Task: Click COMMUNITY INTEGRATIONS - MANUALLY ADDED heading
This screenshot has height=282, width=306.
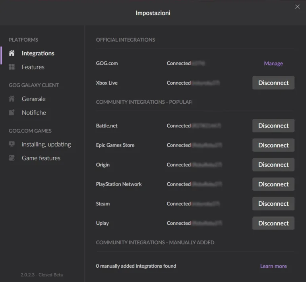Action: tap(155, 242)
